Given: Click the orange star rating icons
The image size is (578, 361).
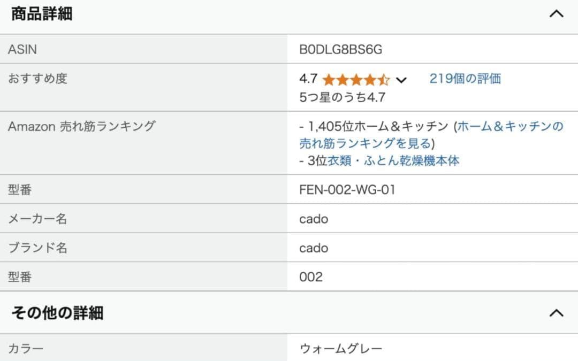Looking at the screenshot, I should pyautogui.click(x=356, y=80).
